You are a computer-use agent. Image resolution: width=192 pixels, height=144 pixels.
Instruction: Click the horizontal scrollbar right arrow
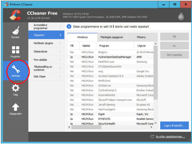[151, 127]
